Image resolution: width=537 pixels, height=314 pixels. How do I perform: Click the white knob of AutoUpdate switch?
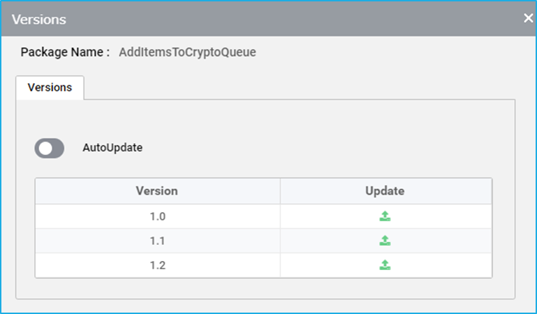point(45,149)
